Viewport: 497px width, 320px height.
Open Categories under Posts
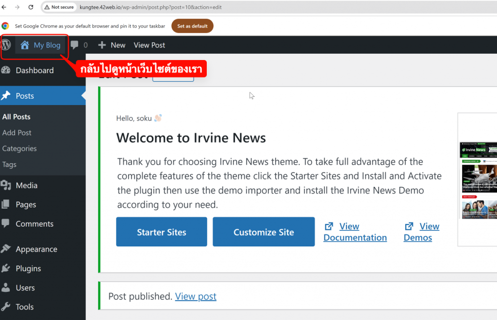(19, 149)
